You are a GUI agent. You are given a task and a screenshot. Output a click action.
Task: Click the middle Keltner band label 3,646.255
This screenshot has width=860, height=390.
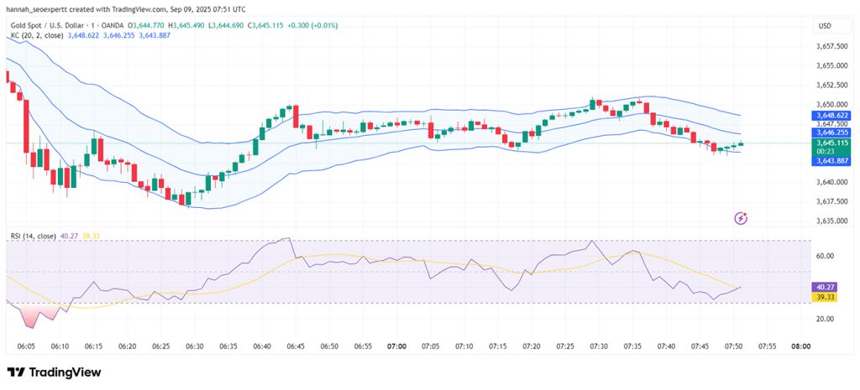(831, 132)
